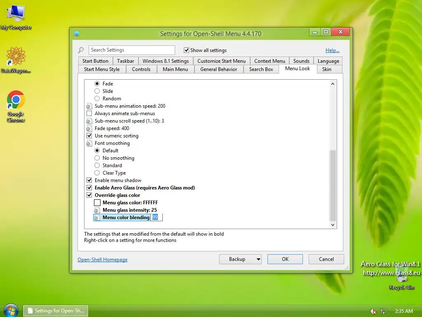
Task: Click the Settings for Open-Sh... taskbar button
Action: pos(56,311)
